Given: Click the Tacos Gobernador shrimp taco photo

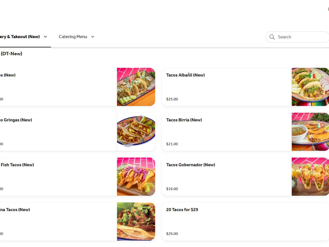Looking at the screenshot, I should (x=310, y=176).
